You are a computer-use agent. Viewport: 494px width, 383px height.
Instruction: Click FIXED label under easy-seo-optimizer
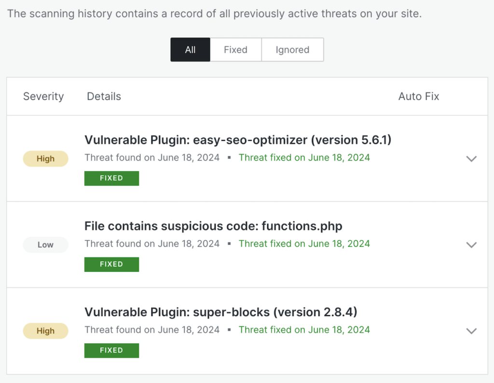click(111, 178)
